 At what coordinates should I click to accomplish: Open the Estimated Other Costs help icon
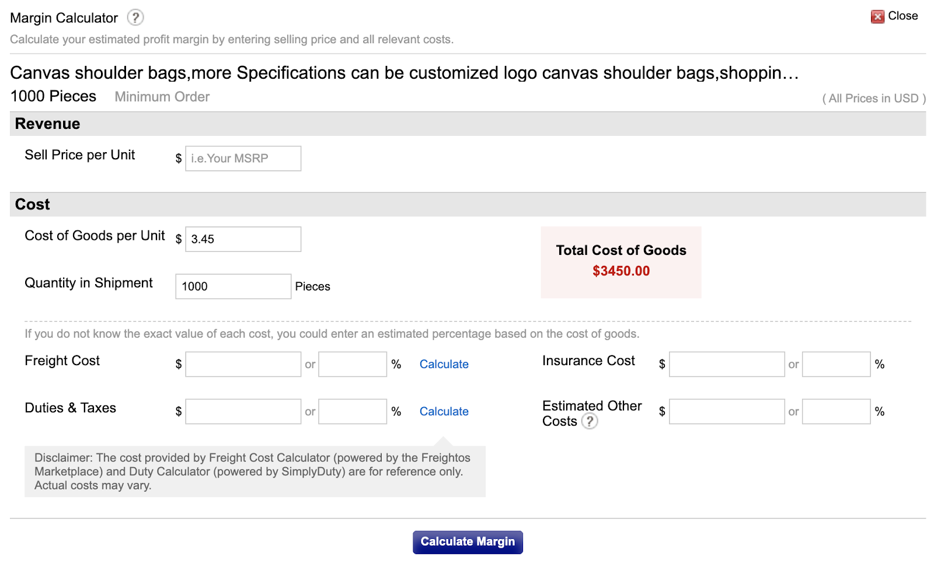pyautogui.click(x=590, y=421)
